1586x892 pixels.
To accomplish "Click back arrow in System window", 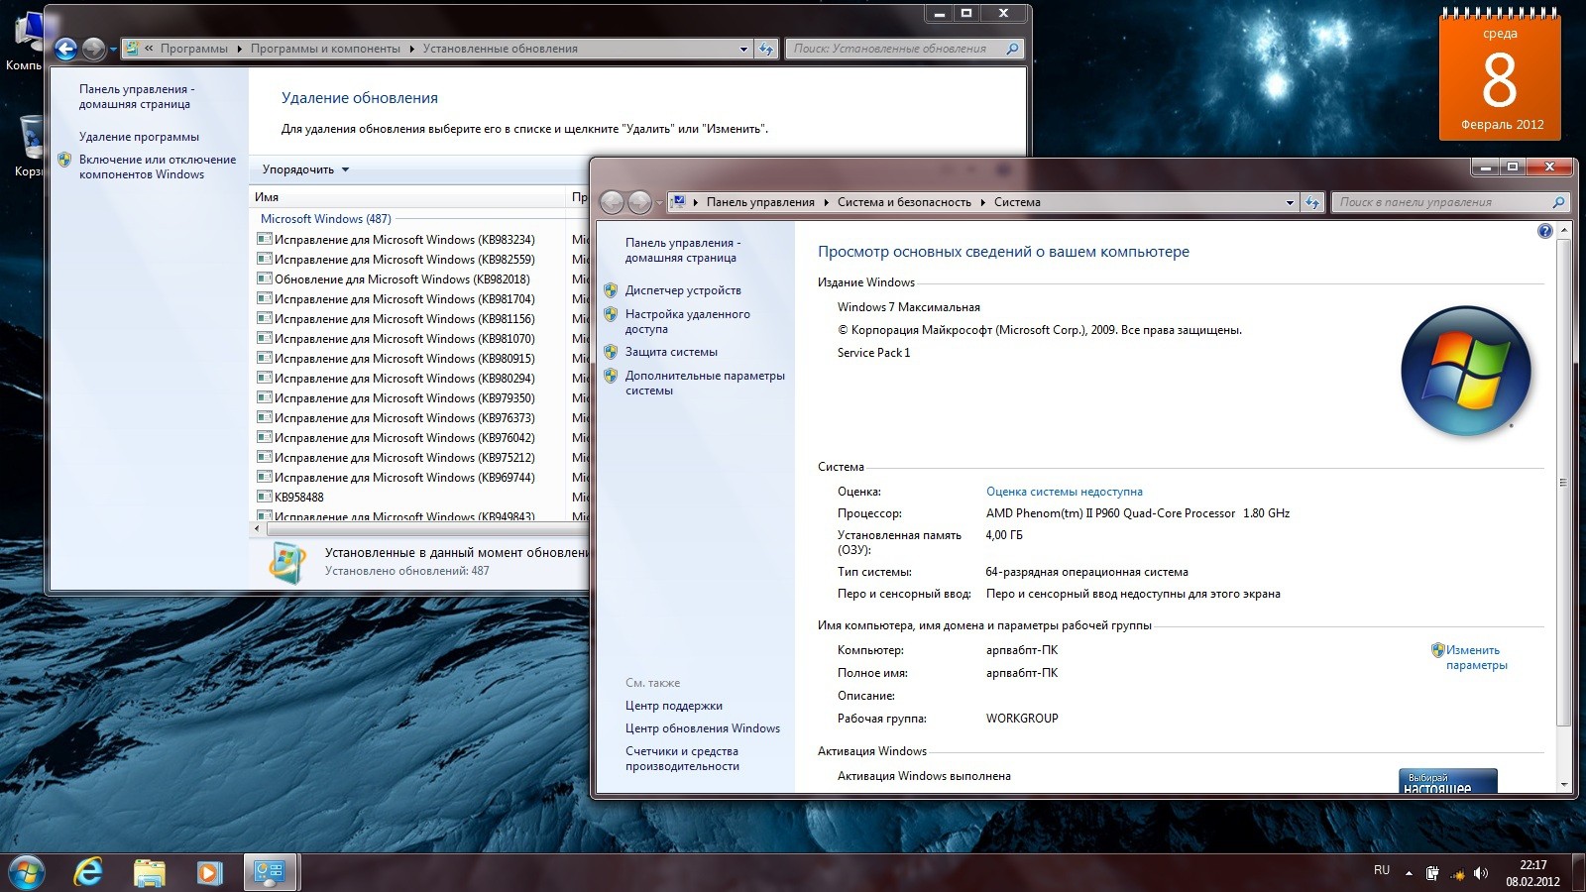I will click(x=613, y=202).
